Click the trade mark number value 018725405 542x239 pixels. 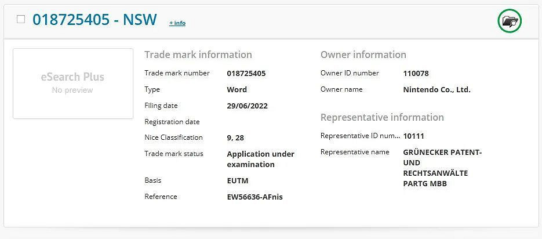pyautogui.click(x=246, y=74)
